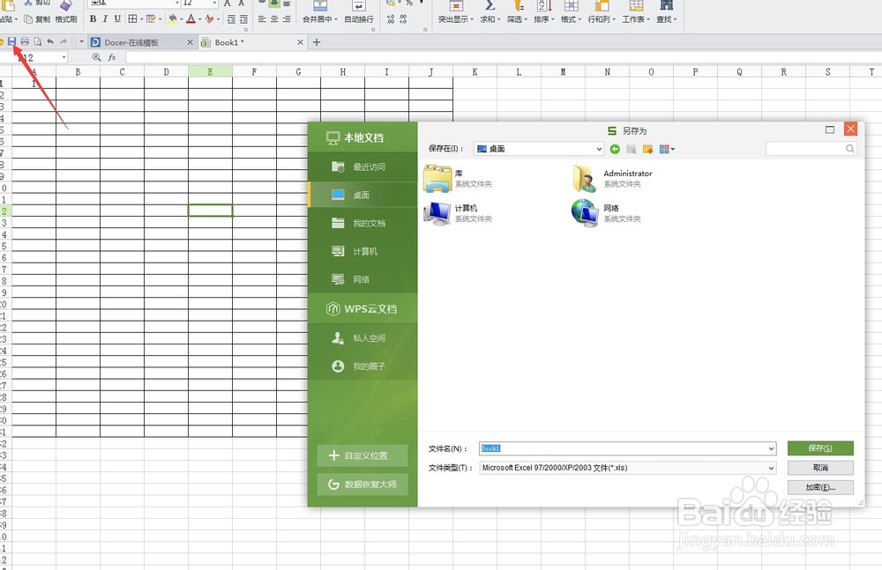The height and width of the screenshot is (570, 882).
Task: Click the Find (查找) icon
Action: 667,10
